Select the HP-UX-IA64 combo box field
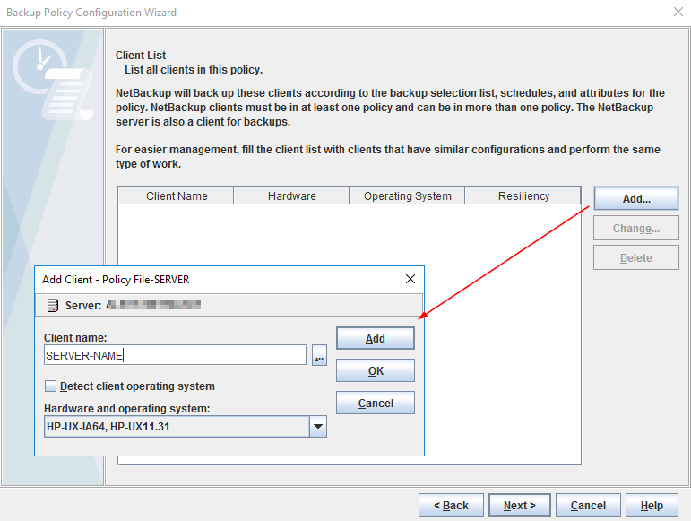Image resolution: width=691 pixels, height=521 pixels. (x=176, y=428)
